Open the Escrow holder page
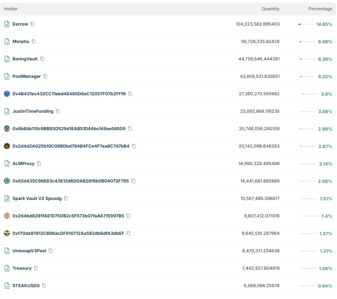The height and width of the screenshot is (299, 337). 20,24
